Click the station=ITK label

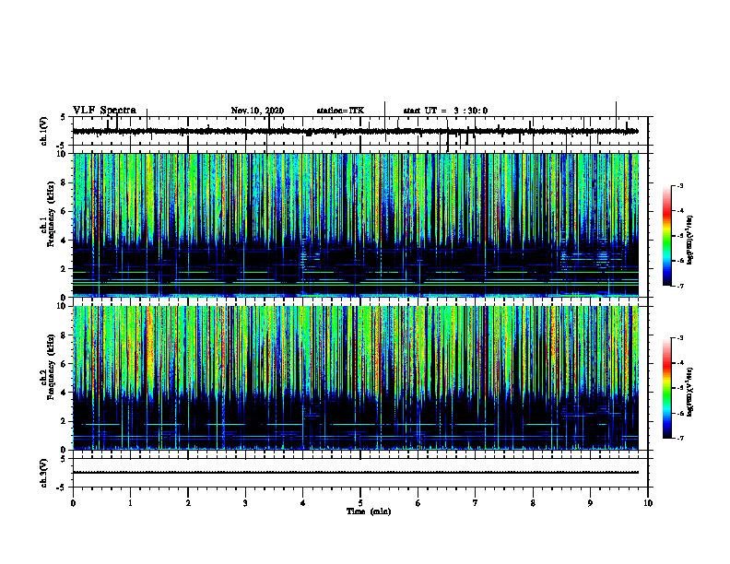pos(340,111)
